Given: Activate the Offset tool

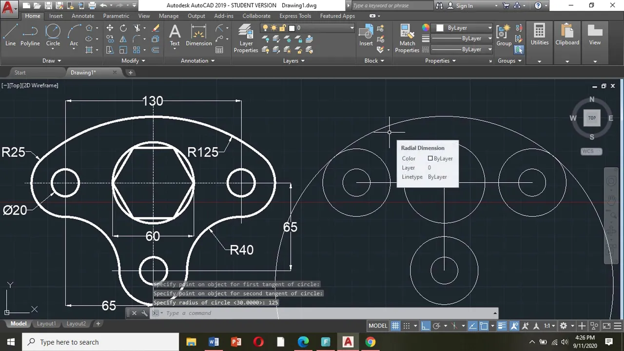Looking at the screenshot, I should pyautogui.click(x=156, y=50).
